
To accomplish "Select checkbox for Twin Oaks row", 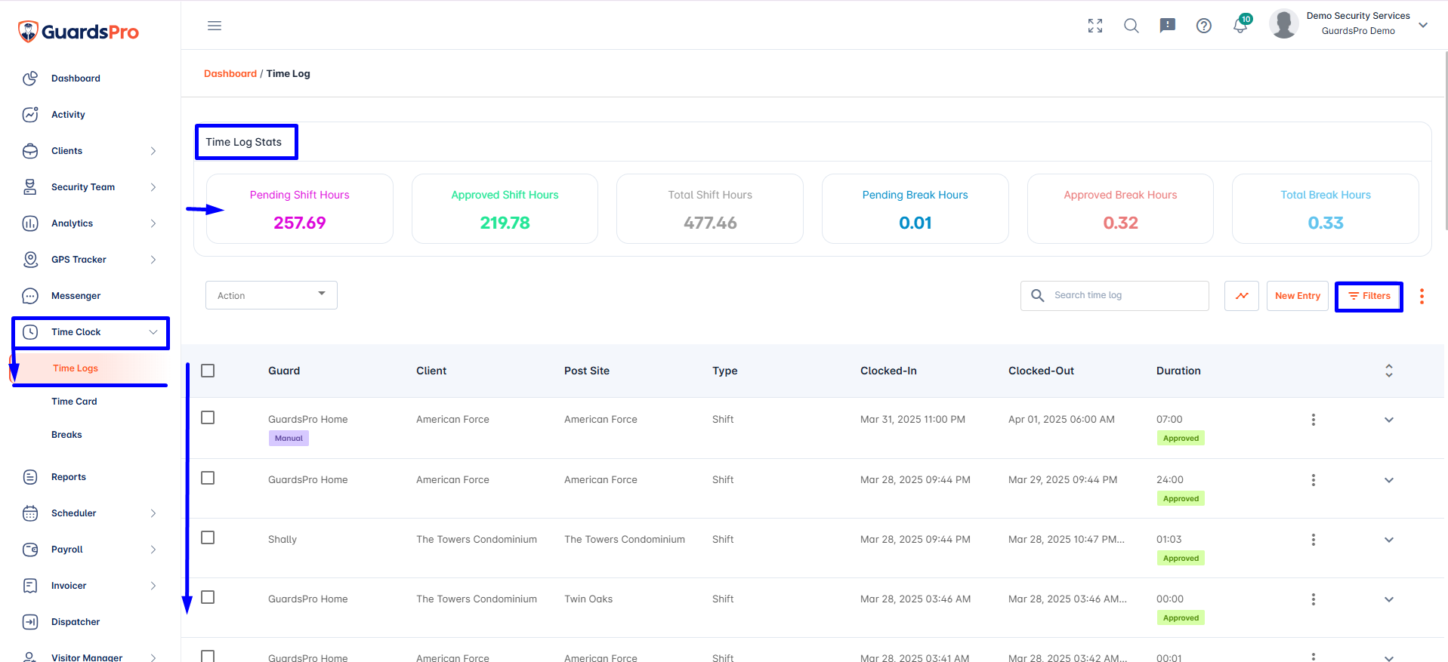I will [208, 597].
